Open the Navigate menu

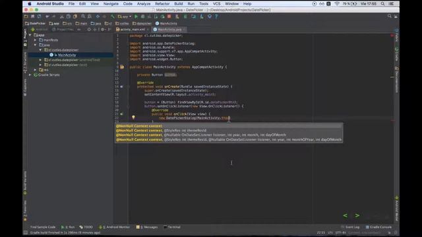(111, 4)
